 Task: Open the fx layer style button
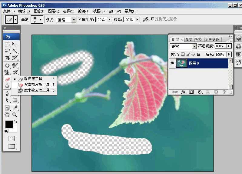(183, 92)
